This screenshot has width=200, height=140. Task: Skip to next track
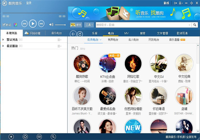point(41,24)
